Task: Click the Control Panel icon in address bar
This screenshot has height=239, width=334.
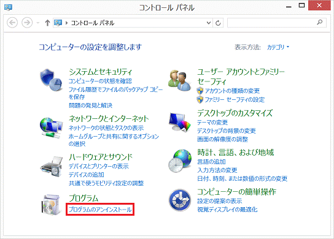Action: tap(58, 23)
